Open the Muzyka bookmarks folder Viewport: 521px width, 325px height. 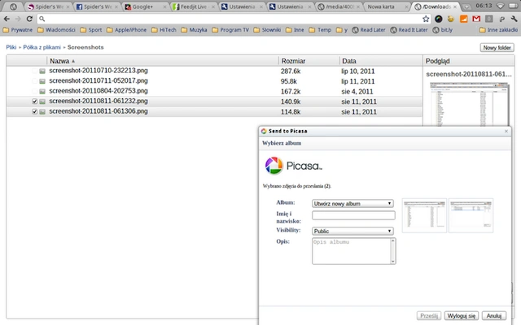point(194,30)
